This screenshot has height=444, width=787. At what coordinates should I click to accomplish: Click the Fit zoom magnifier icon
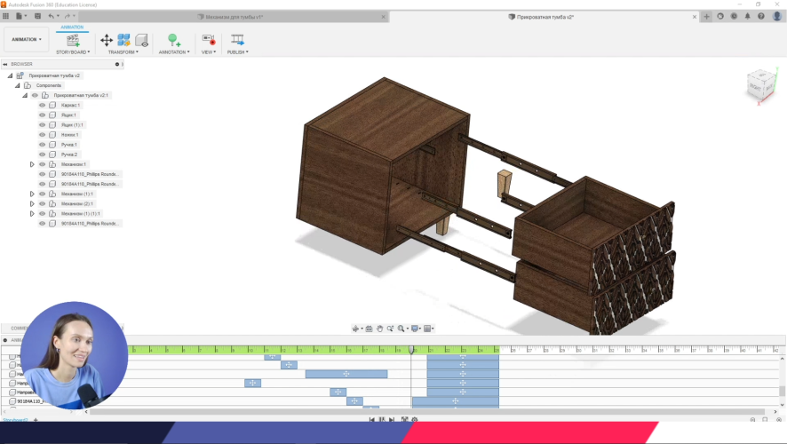click(401, 329)
